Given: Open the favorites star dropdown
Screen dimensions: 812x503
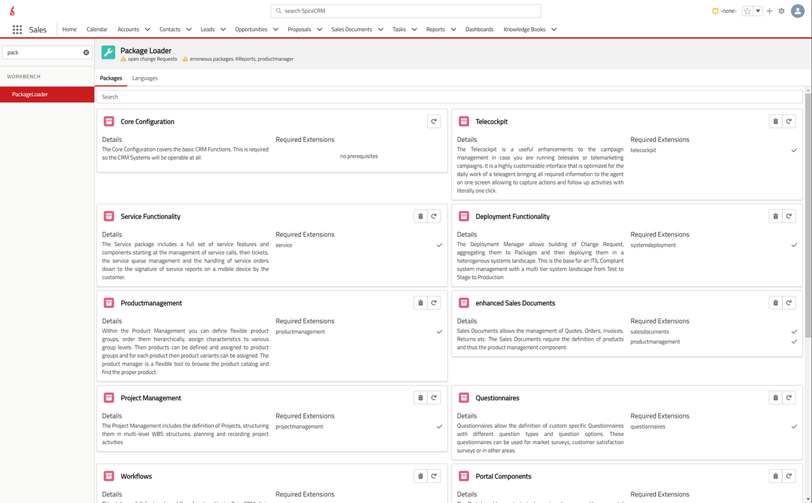Looking at the screenshot, I should coord(759,11).
